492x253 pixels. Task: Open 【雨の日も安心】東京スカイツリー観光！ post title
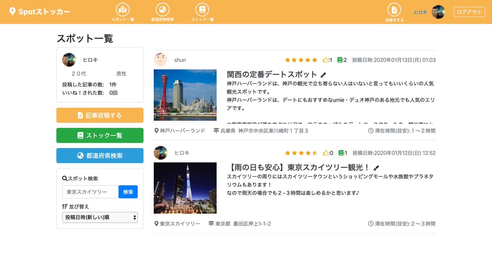[298, 167]
